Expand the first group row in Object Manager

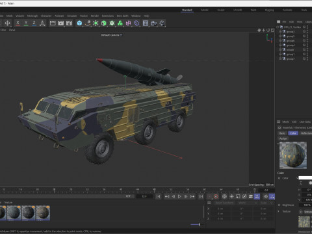click(x=280, y=32)
